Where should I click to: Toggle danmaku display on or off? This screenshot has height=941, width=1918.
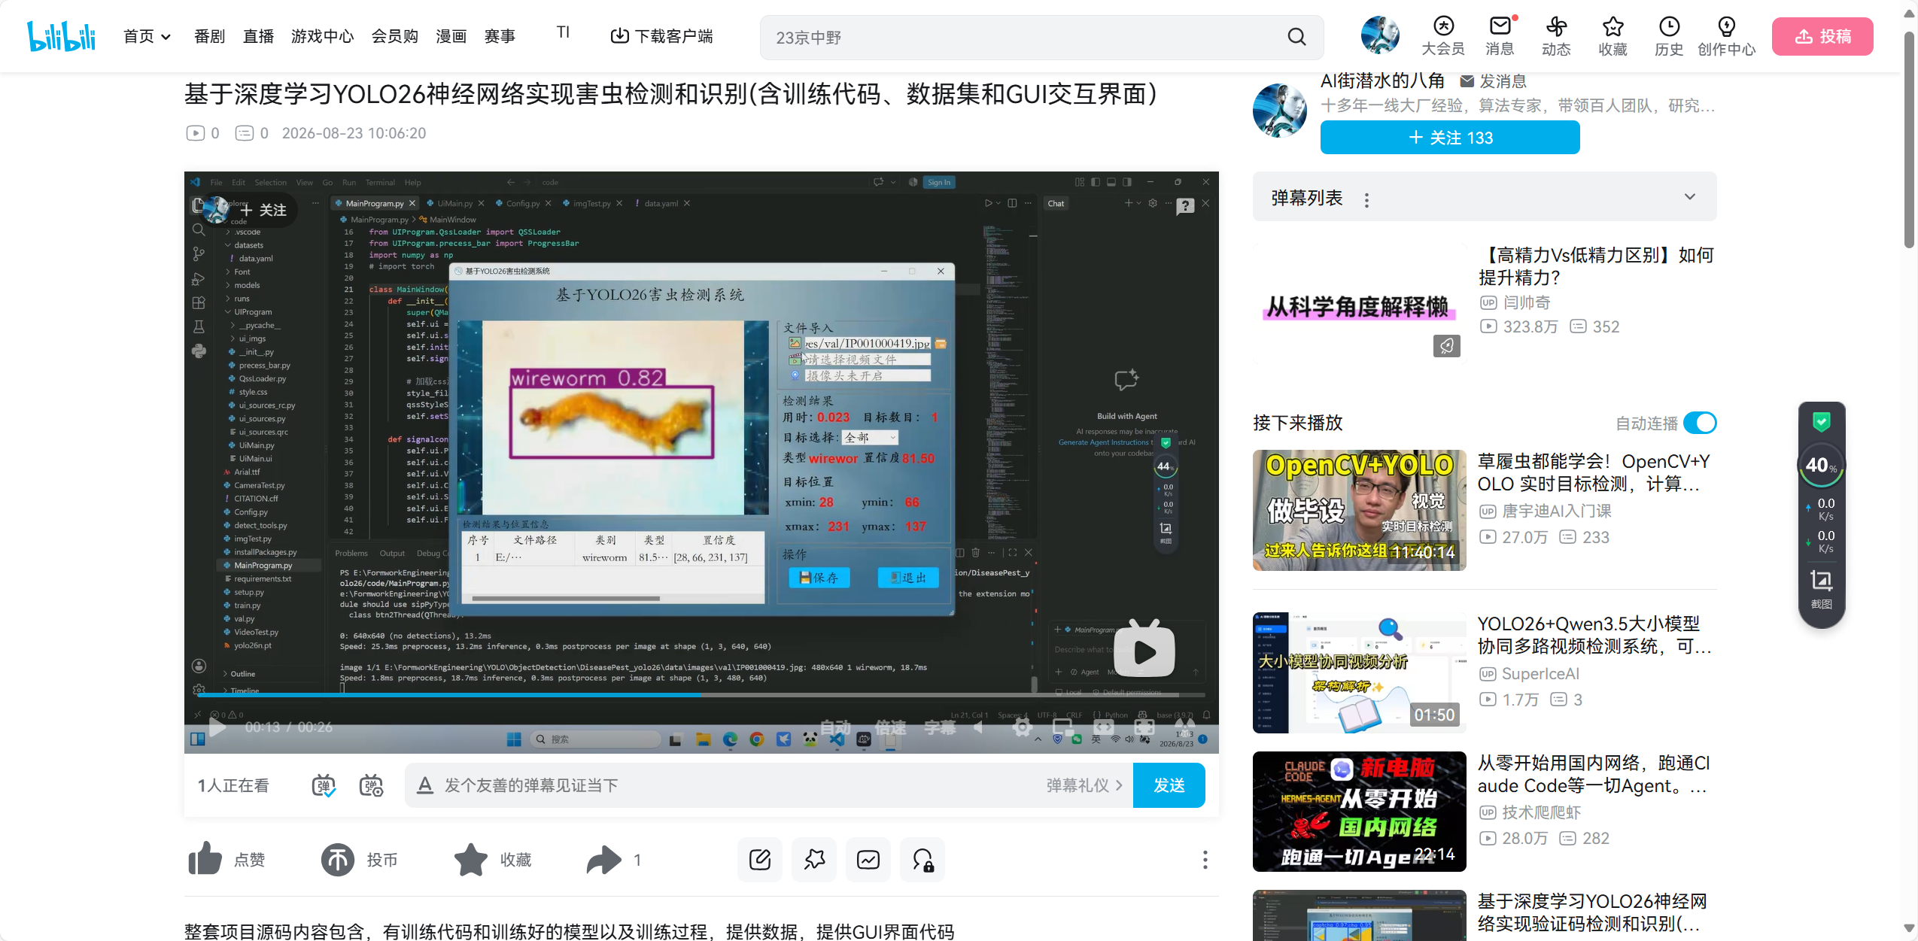click(x=324, y=785)
